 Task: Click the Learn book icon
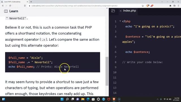(x=6, y=11)
